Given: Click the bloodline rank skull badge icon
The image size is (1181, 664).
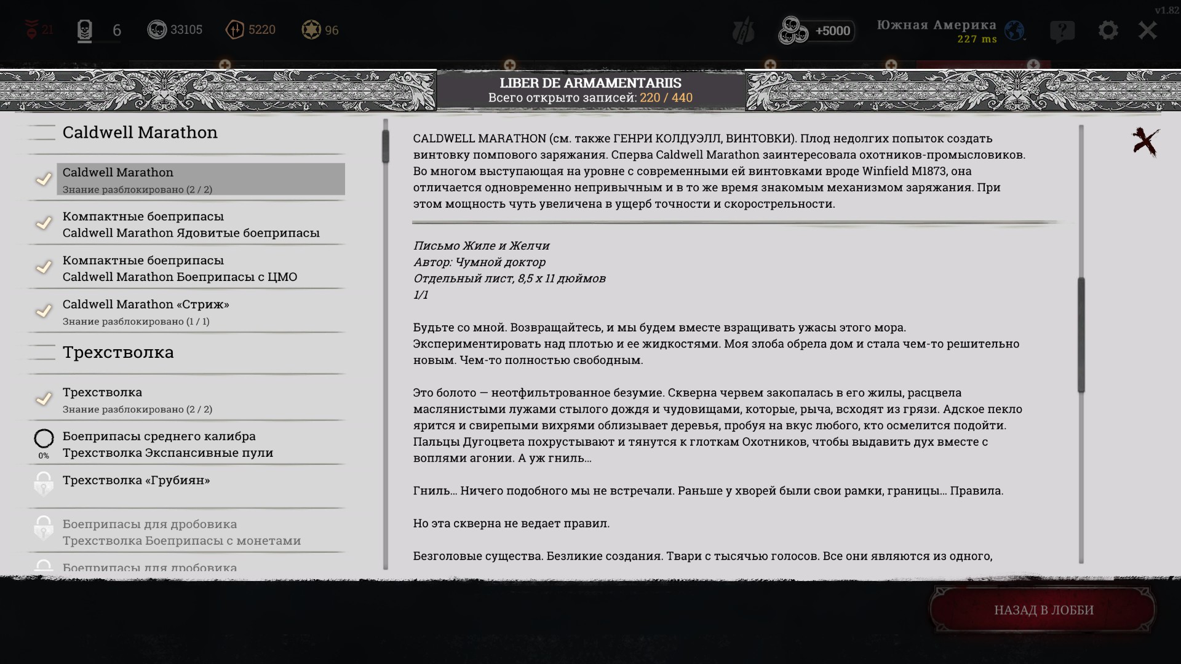Looking at the screenshot, I should [85, 30].
